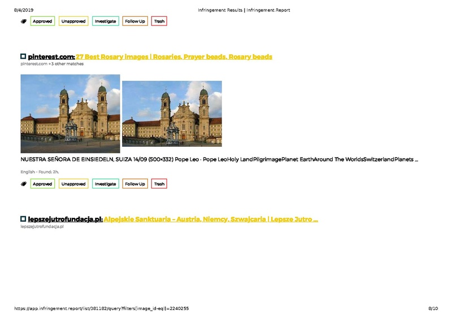Mark the pinterest.com result as Approved
Screen dimensions: 452x319
(42, 184)
